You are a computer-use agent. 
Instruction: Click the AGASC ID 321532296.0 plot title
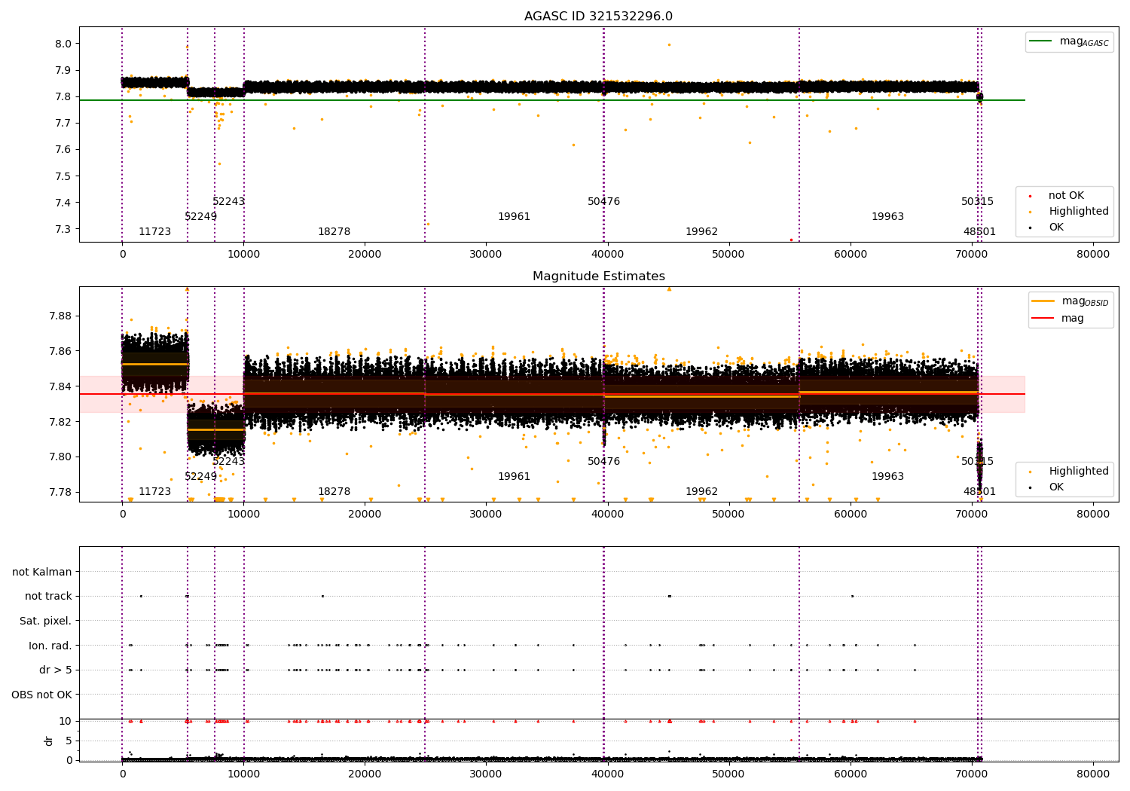point(599,17)
